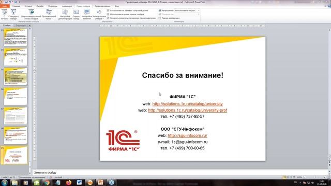Toggle 'Play narrations' checkbox
The height and width of the screenshot is (186, 331).
coord(108,10)
